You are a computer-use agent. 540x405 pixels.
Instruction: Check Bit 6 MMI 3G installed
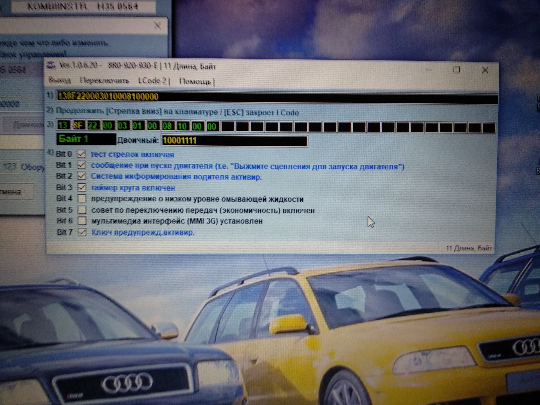(82, 221)
